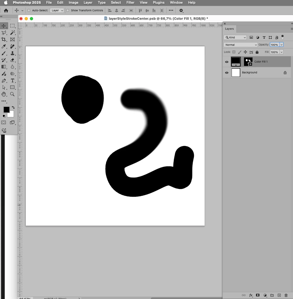293x299 pixels.
Task: Hide the Background layer
Action: (x=227, y=73)
